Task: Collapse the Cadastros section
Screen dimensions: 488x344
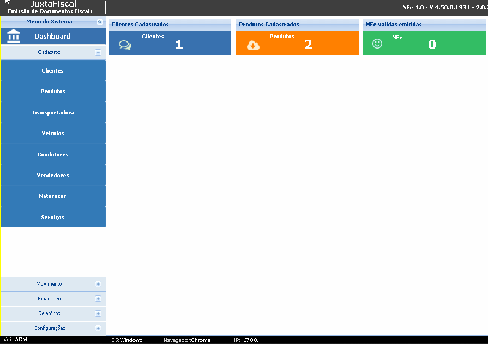Action: (x=98, y=52)
